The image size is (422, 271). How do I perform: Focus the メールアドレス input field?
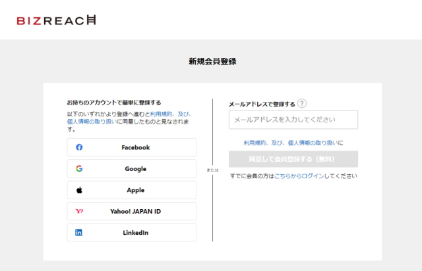pyautogui.click(x=293, y=120)
